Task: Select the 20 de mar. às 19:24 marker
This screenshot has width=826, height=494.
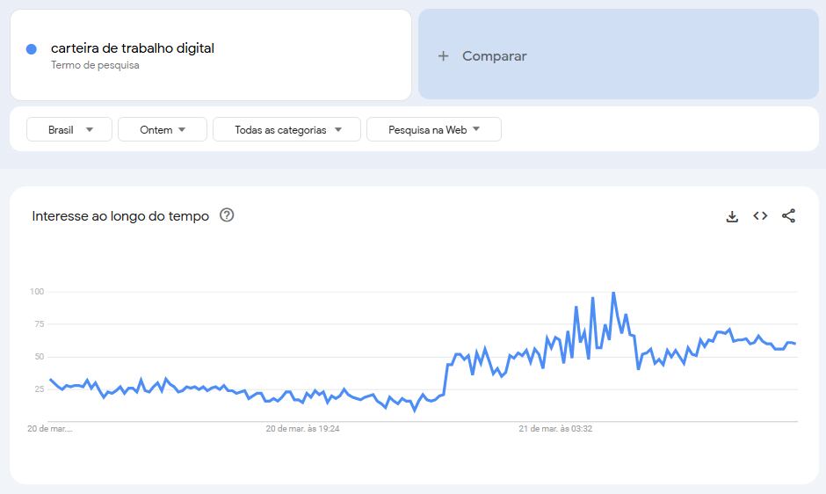Action: [x=302, y=429]
